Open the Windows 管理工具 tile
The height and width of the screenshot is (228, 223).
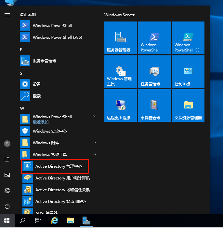point(120,72)
